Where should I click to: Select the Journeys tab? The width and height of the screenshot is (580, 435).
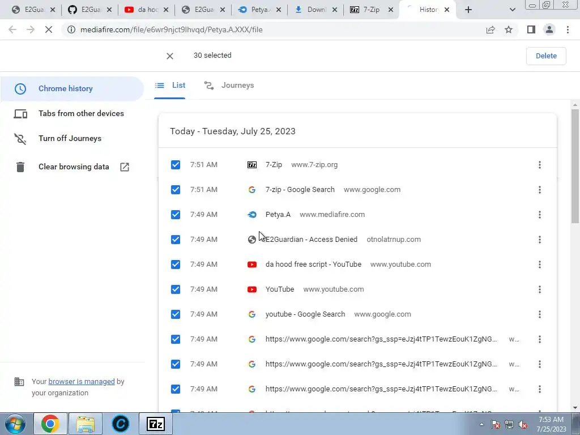point(229,86)
